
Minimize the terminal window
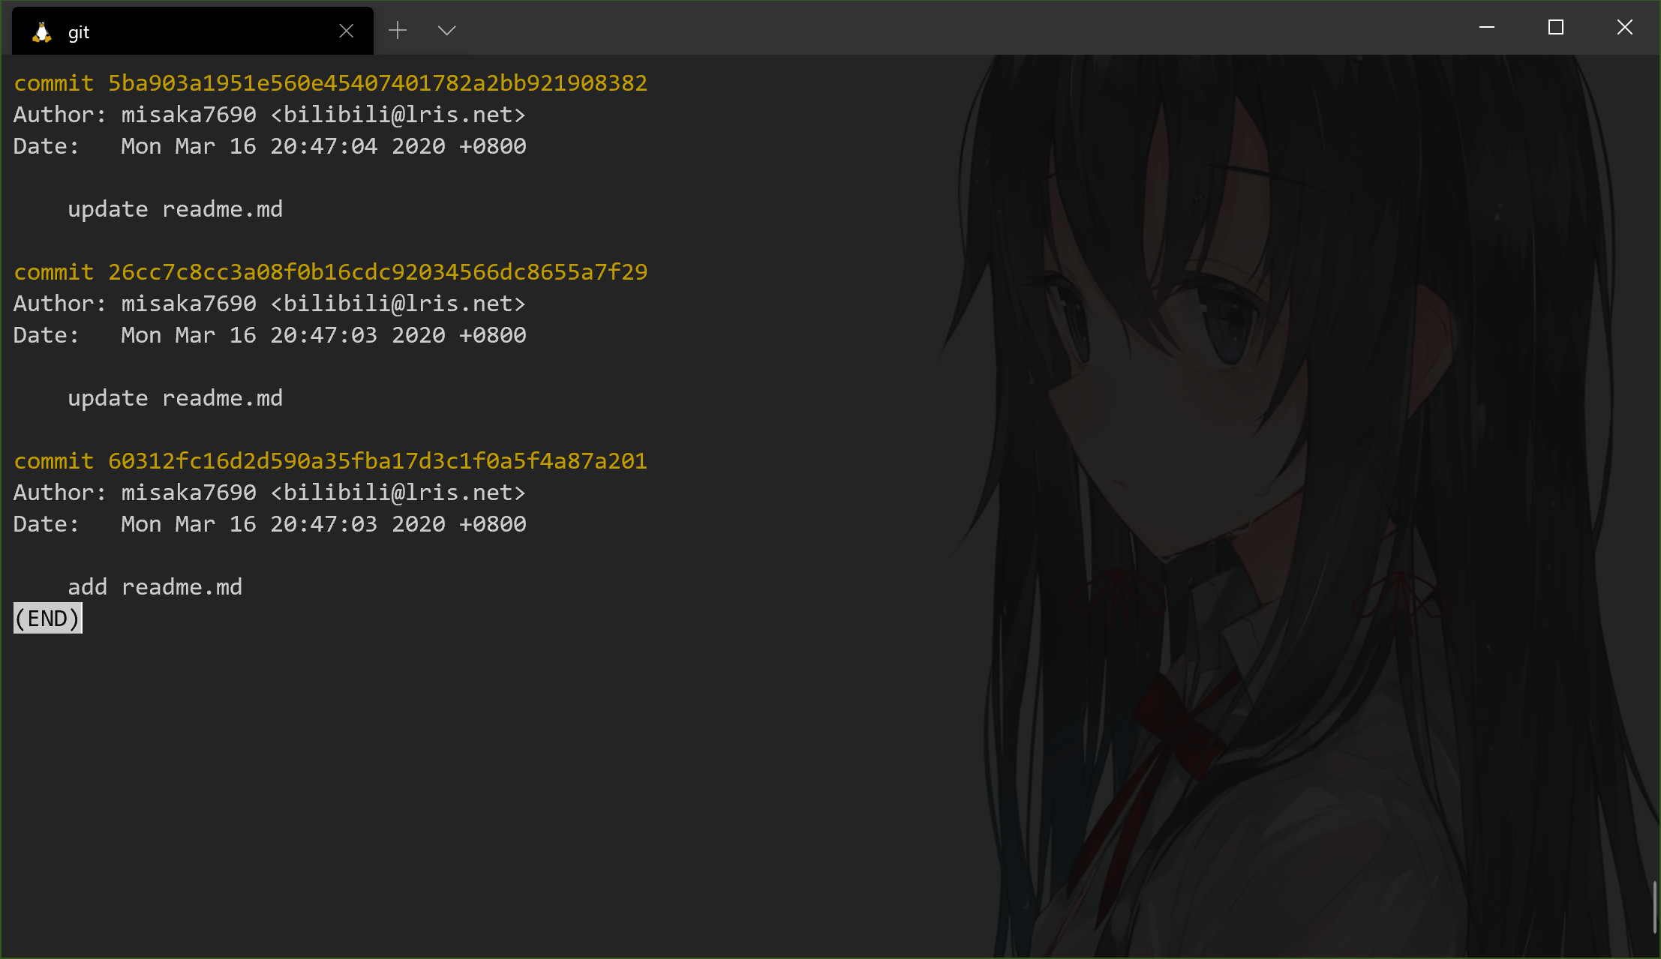(1487, 27)
